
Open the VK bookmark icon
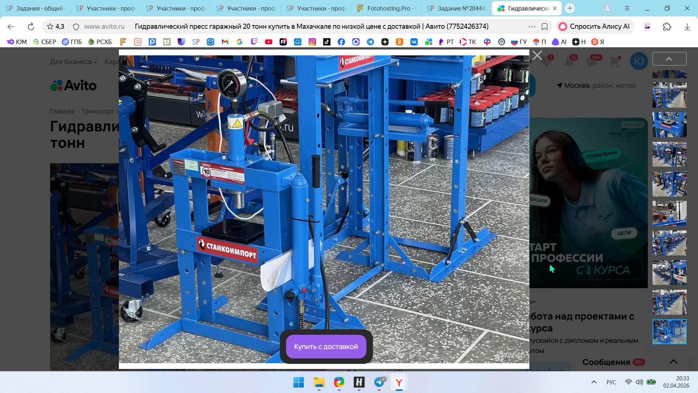point(414,42)
